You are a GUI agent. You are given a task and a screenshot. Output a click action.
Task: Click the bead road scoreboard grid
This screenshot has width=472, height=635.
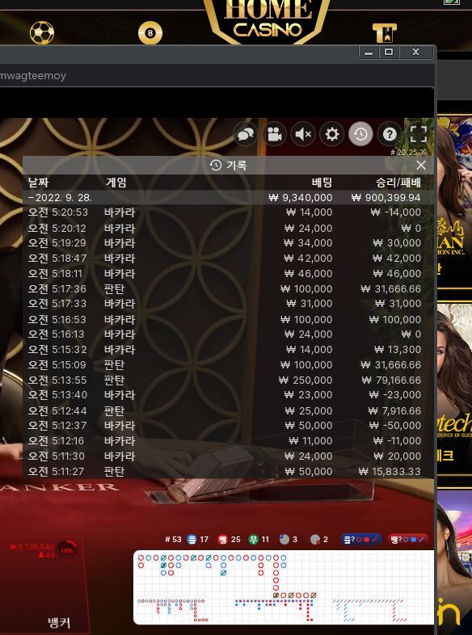[x=284, y=587]
